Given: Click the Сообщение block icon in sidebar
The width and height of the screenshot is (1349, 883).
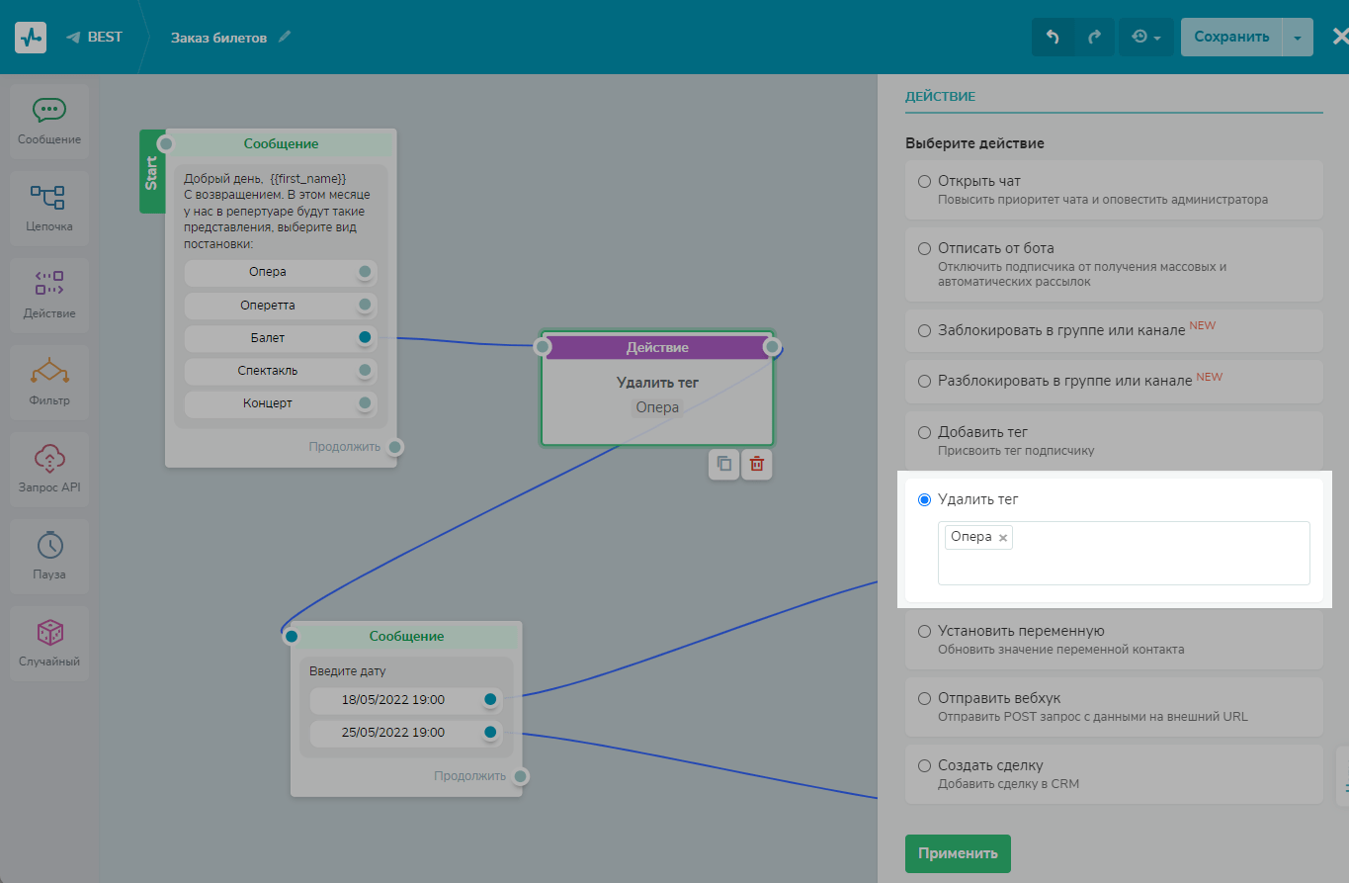Looking at the screenshot, I should click(49, 111).
